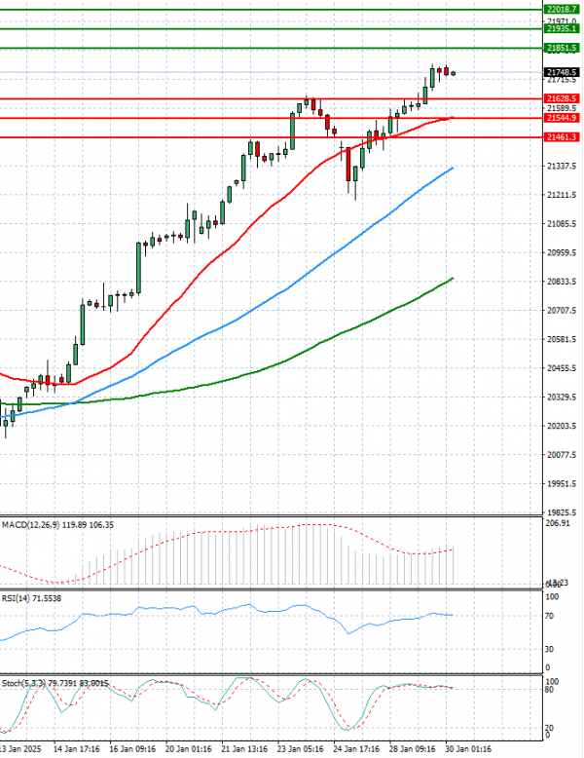Image resolution: width=584 pixels, height=758 pixels.
Task: Click the 19951.5 price axis value
Action: pyautogui.click(x=562, y=484)
